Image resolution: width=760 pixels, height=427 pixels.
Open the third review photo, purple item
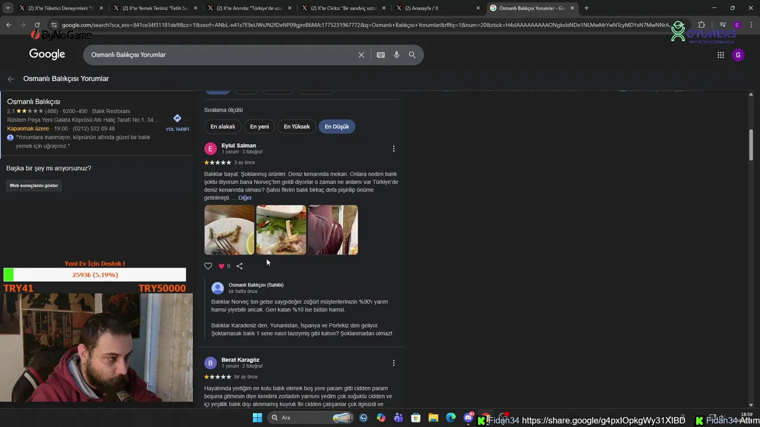pos(333,230)
